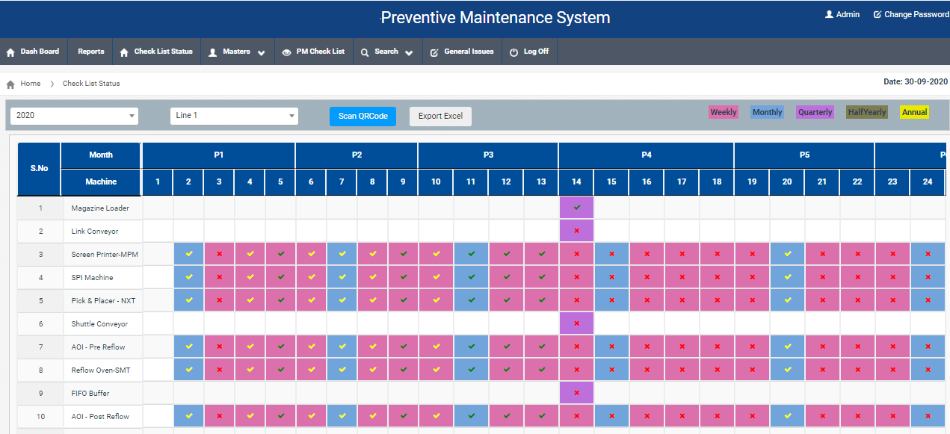
Task: Click the Export Excel button
Action: coord(440,116)
